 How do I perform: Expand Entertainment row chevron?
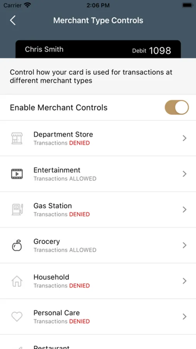184,174
